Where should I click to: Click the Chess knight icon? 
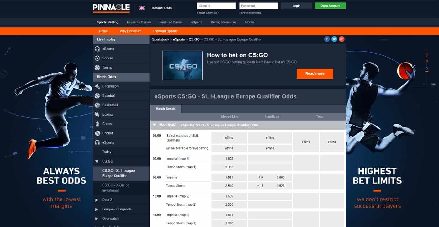pyautogui.click(x=97, y=124)
